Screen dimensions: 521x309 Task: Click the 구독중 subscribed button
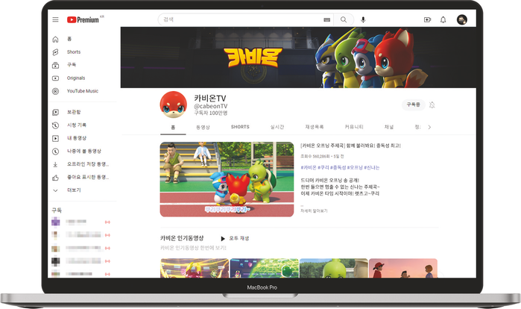click(414, 104)
